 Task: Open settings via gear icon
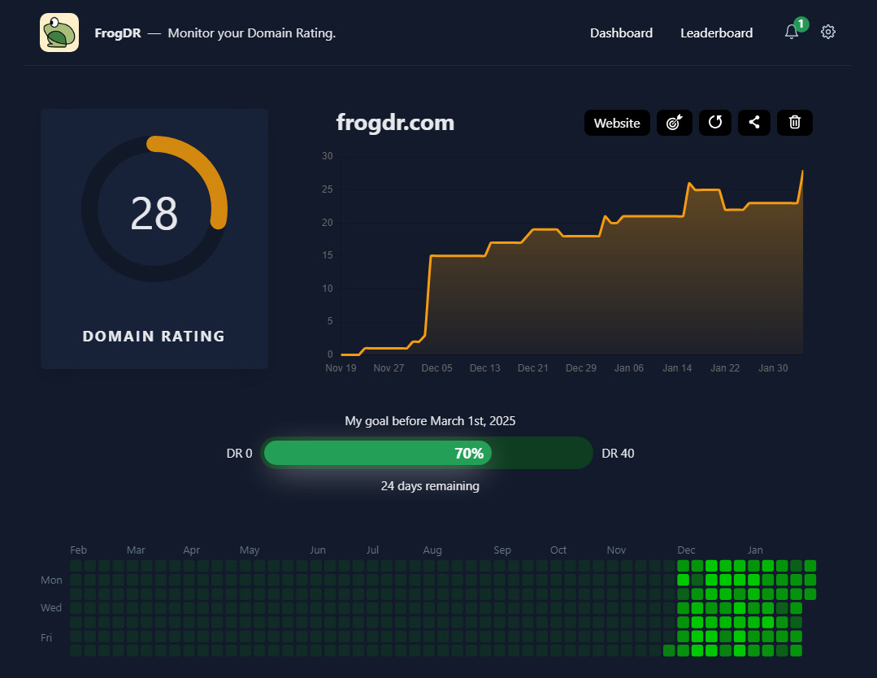(827, 32)
